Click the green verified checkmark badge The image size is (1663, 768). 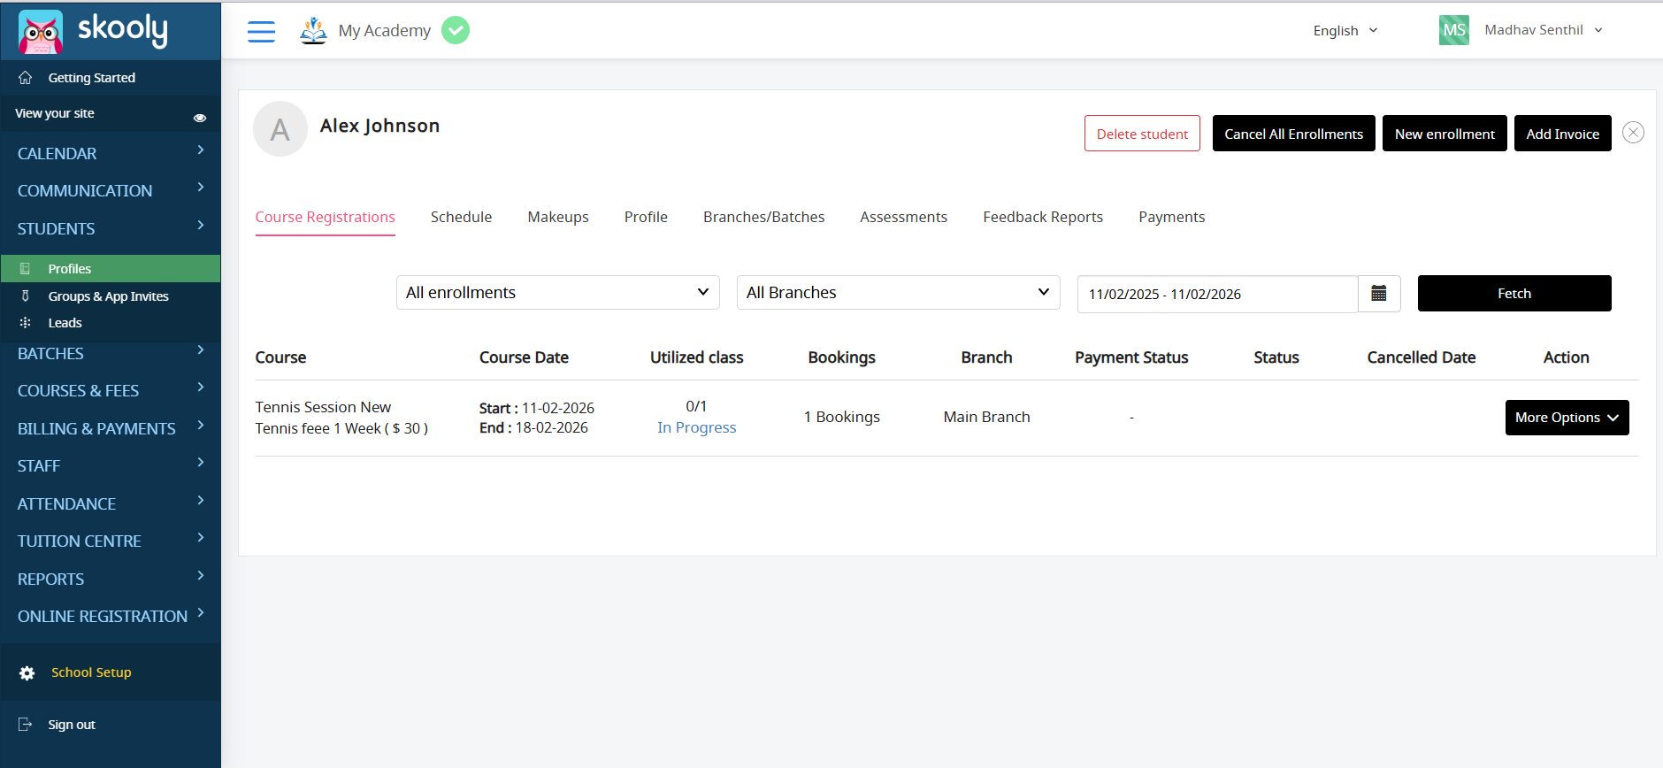point(456,31)
